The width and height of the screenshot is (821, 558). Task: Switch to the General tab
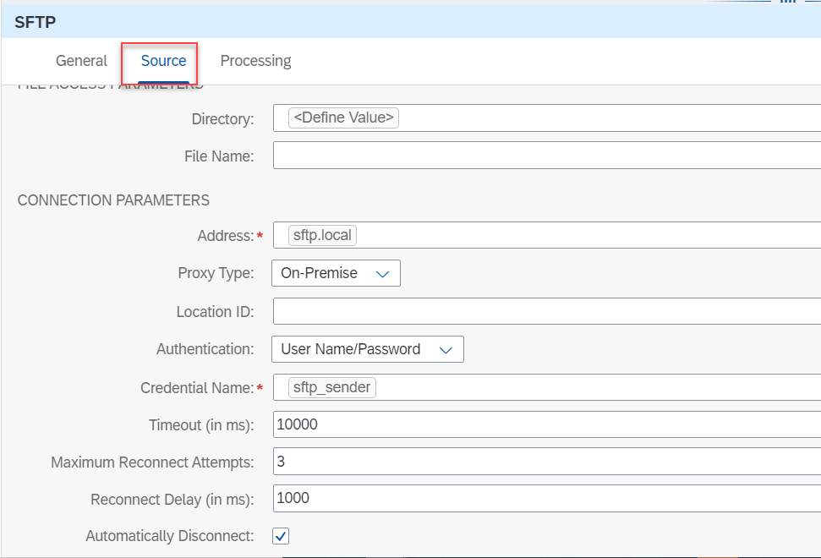[80, 61]
